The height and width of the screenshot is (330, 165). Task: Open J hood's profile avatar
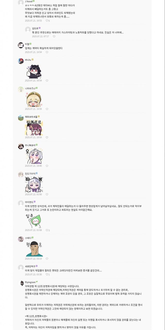21,3
